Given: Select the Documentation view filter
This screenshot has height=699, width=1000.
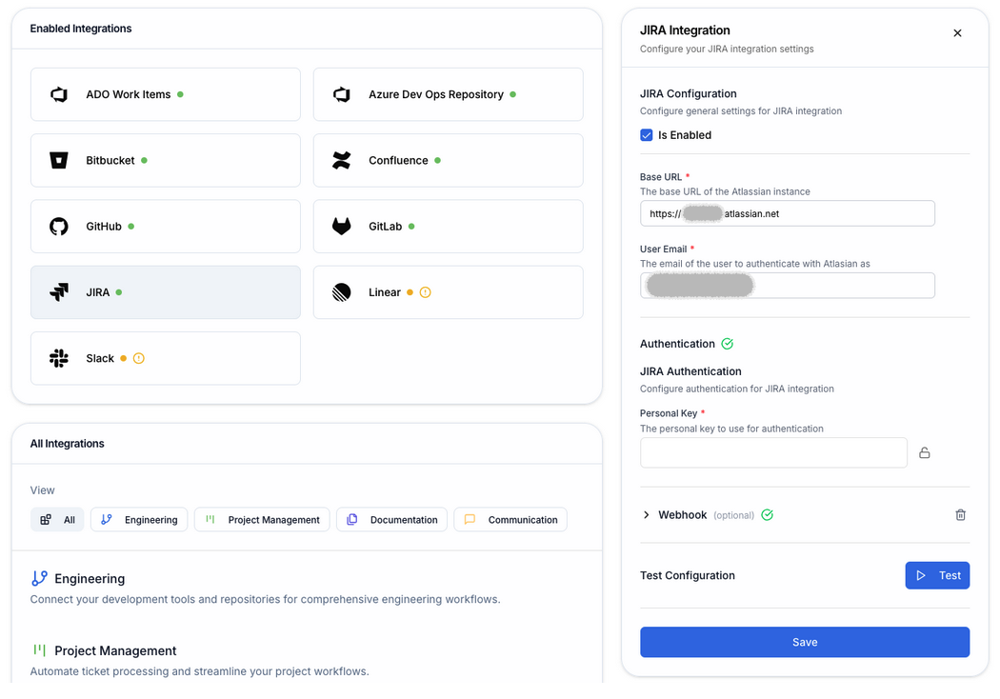Looking at the screenshot, I should tap(391, 520).
